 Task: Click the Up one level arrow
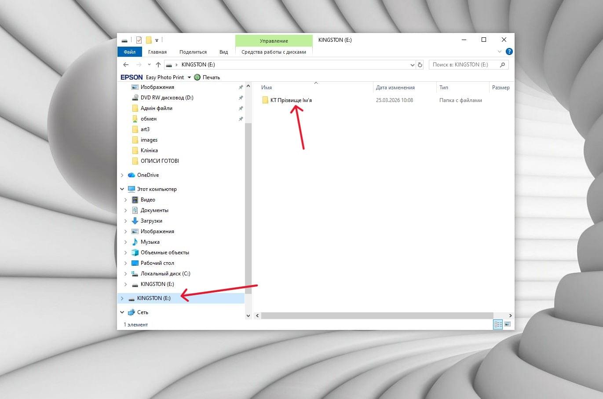pos(158,65)
